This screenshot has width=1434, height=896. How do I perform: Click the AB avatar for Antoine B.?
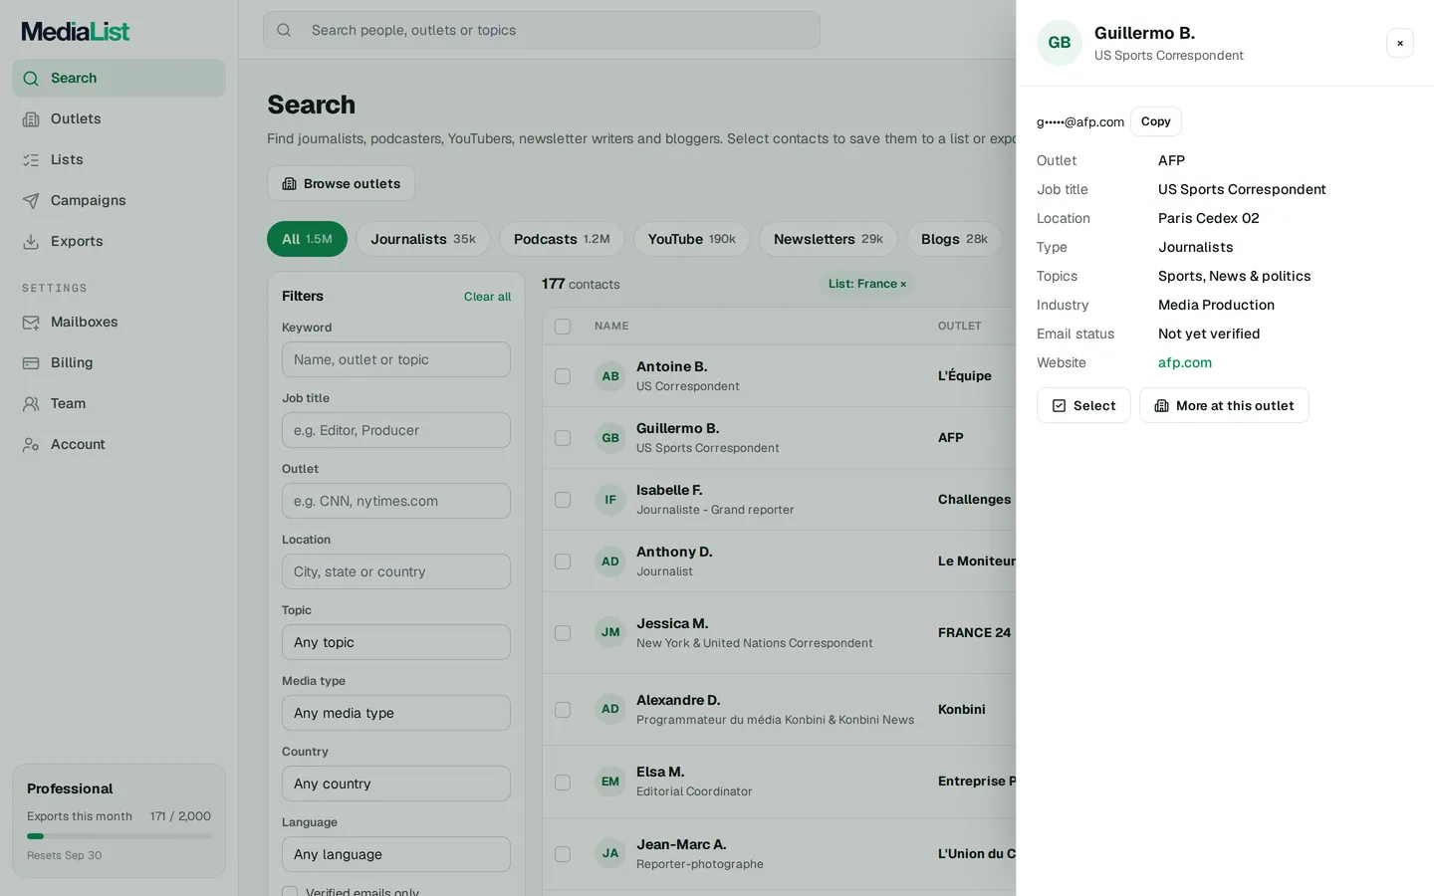610,376
